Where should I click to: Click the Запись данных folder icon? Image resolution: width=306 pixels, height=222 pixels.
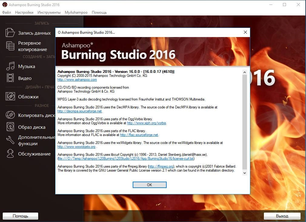click(x=10, y=32)
